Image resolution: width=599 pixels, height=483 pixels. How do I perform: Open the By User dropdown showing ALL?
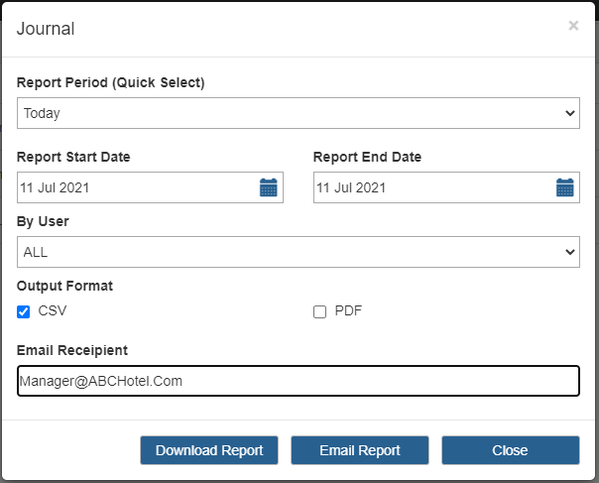[299, 252]
